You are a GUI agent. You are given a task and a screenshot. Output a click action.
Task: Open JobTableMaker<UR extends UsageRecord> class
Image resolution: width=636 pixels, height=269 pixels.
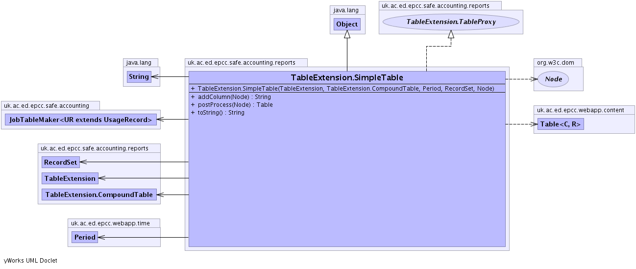pyautogui.click(x=80, y=120)
